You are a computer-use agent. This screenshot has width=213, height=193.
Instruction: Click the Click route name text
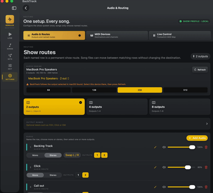(x=37, y=166)
